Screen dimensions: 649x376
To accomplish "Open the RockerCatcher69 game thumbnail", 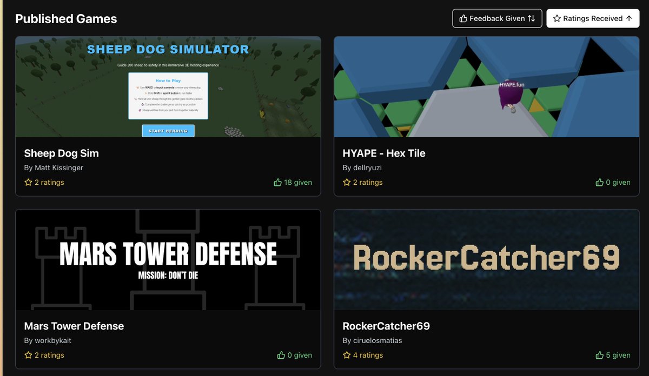I will point(486,259).
